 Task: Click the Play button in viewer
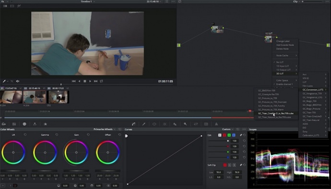[90, 81]
